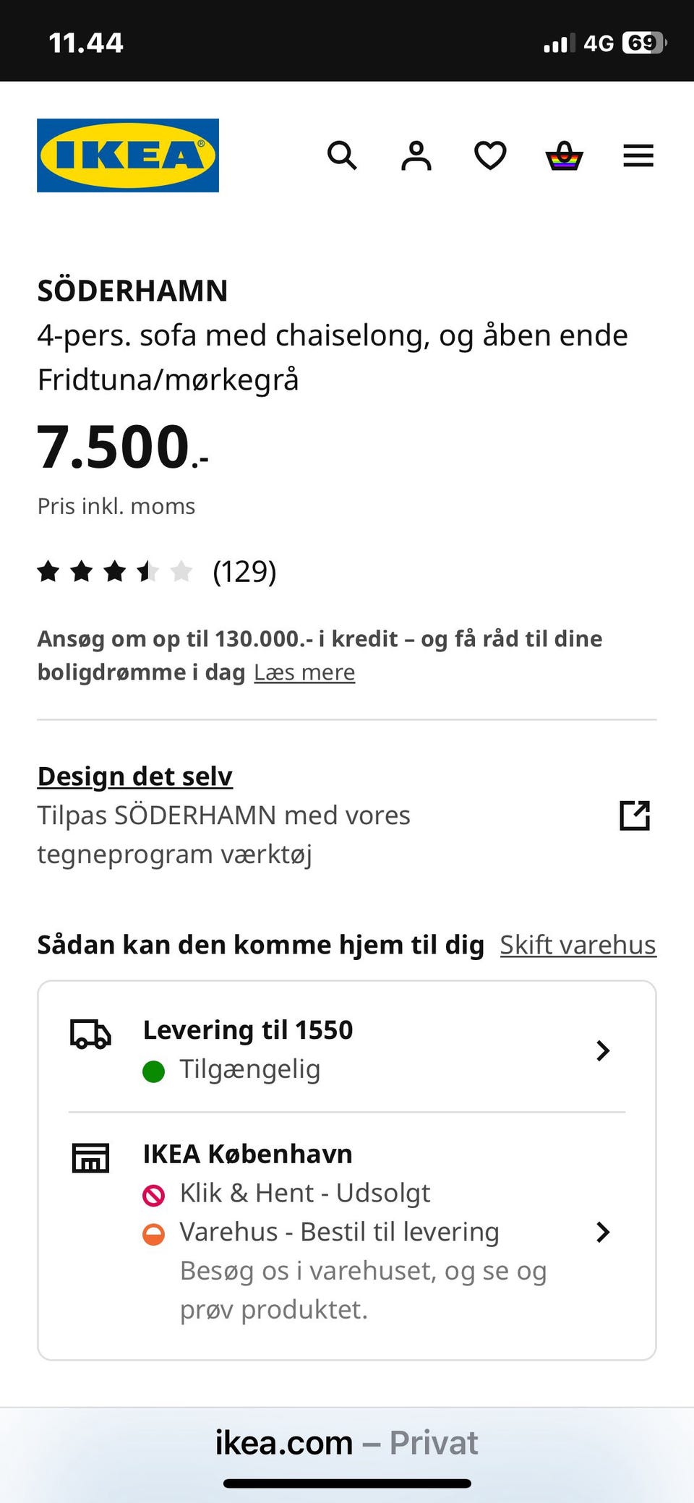Click the external link icon for tegneprogram
Image resolution: width=694 pixels, height=1503 pixels.
pos(635,815)
